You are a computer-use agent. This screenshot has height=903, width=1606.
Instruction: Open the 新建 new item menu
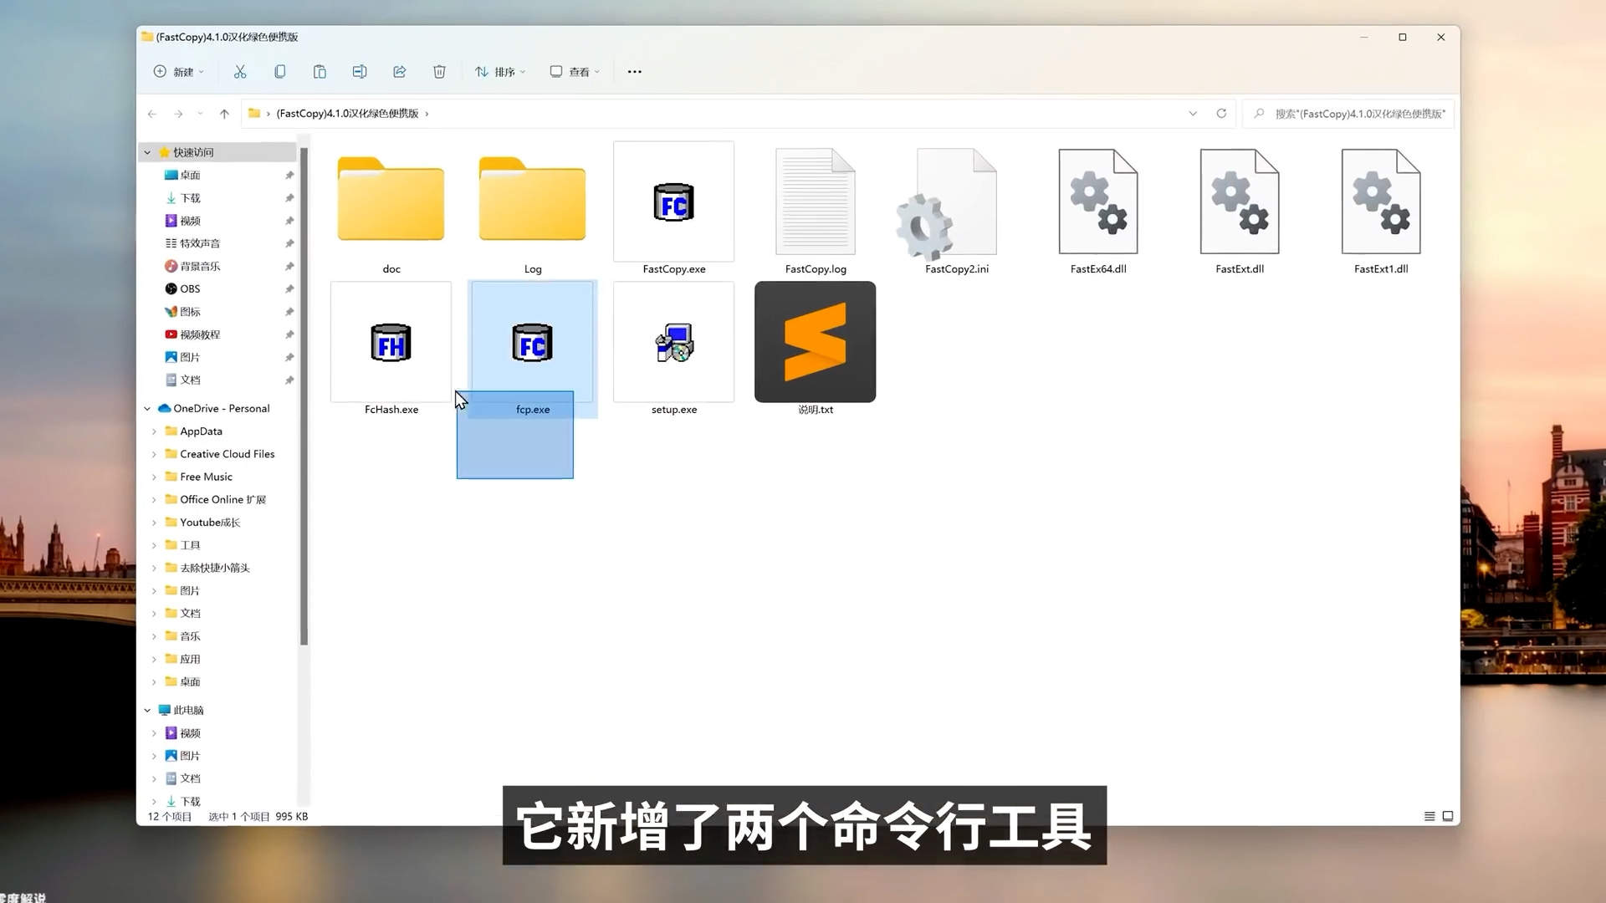178,72
